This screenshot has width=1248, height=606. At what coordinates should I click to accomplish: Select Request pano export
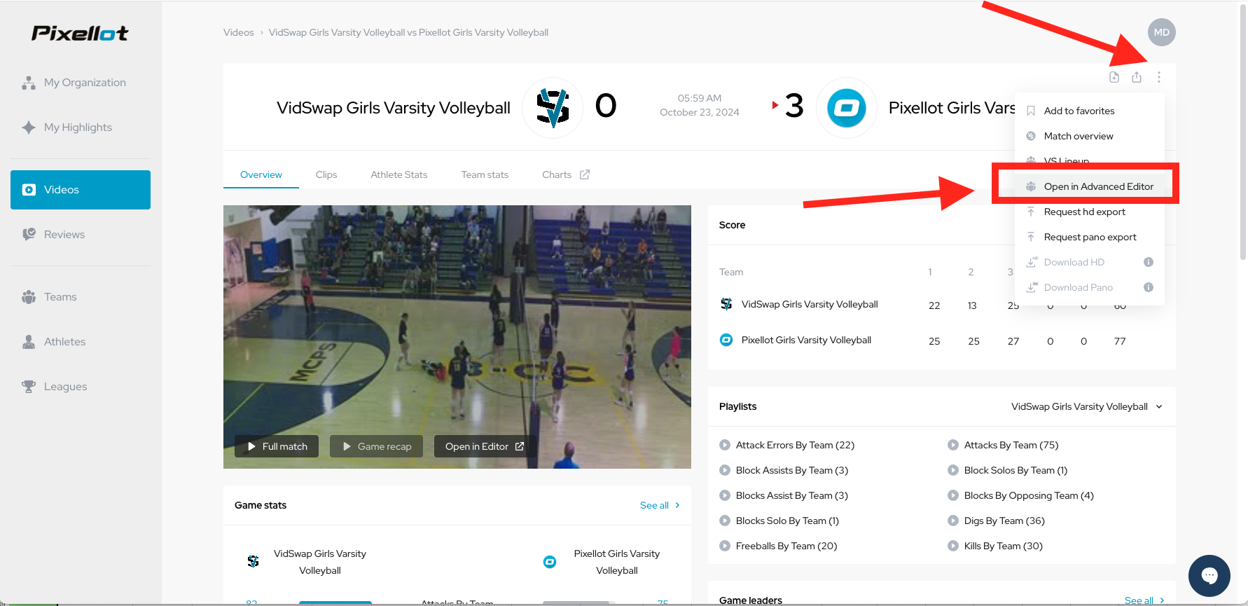(1089, 237)
